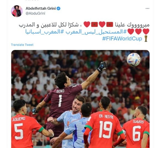157x148 pixels.
Task: Click the World Cup trophy emoji
Action: (x=146, y=38)
